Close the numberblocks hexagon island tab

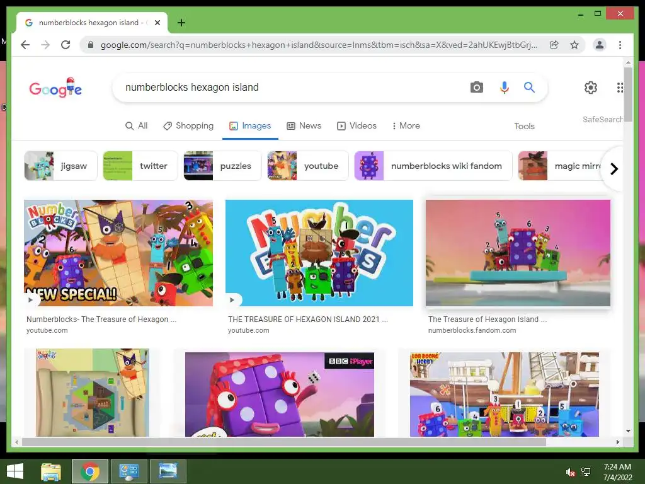[157, 23]
